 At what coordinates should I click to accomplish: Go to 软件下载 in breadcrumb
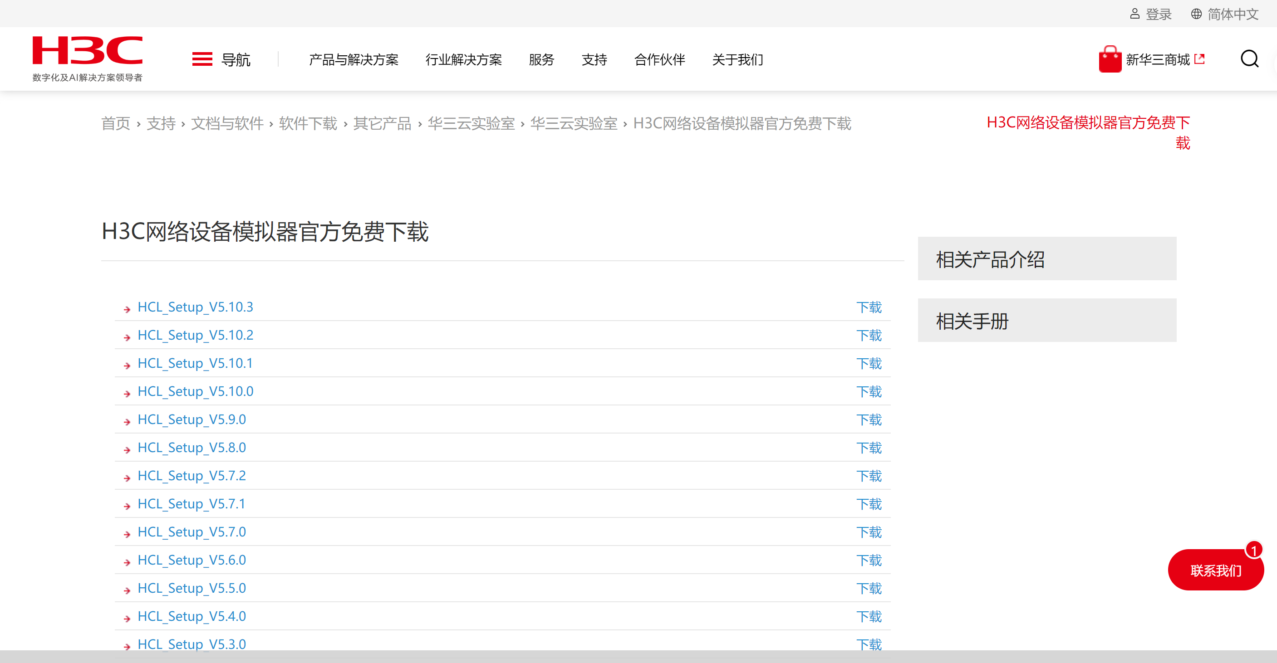click(308, 123)
